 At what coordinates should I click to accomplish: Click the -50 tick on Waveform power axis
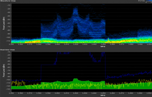pyautogui.click(x=9, y=19)
